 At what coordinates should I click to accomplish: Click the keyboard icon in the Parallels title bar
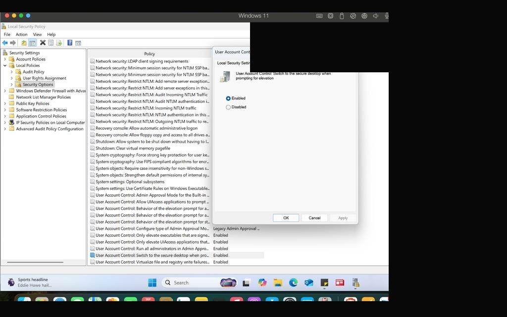(319, 16)
